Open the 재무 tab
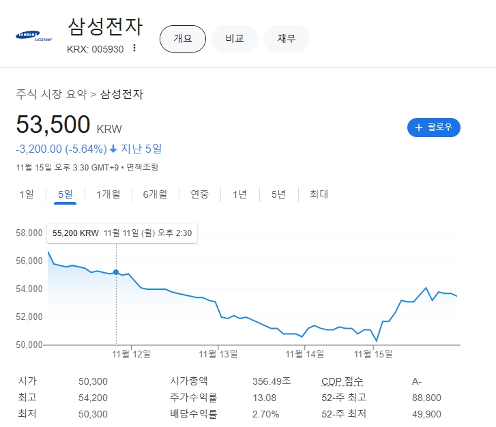This screenshot has width=496, height=427. pyautogui.click(x=286, y=39)
